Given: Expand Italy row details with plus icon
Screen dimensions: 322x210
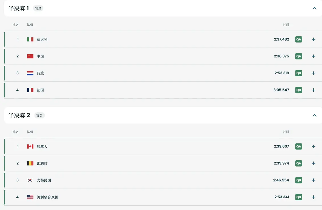Looking at the screenshot, I should click(313, 39).
